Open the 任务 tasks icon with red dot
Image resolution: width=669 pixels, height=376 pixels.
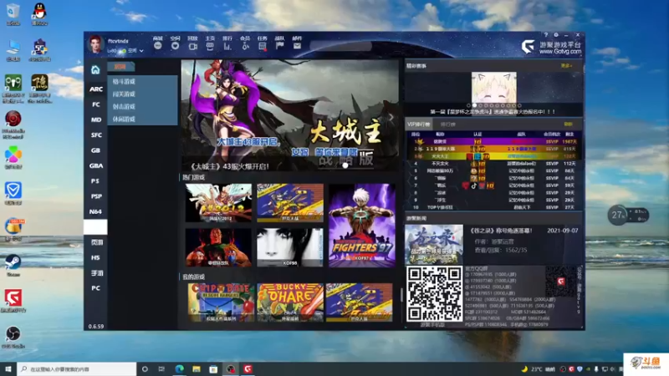263,46
